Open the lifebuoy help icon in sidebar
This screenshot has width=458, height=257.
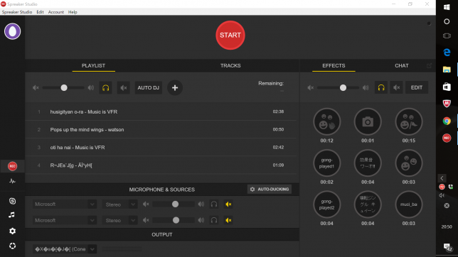12,246
